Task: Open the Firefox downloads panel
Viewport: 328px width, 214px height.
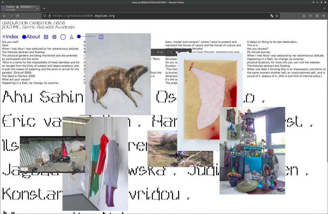Action: (304, 16)
